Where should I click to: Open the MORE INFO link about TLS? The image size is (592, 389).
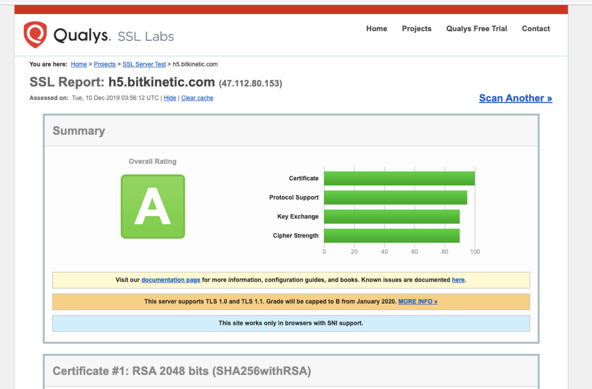point(418,302)
